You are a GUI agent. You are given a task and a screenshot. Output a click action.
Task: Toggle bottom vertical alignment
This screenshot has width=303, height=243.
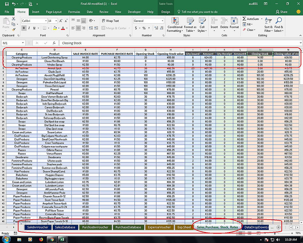click(x=84, y=21)
